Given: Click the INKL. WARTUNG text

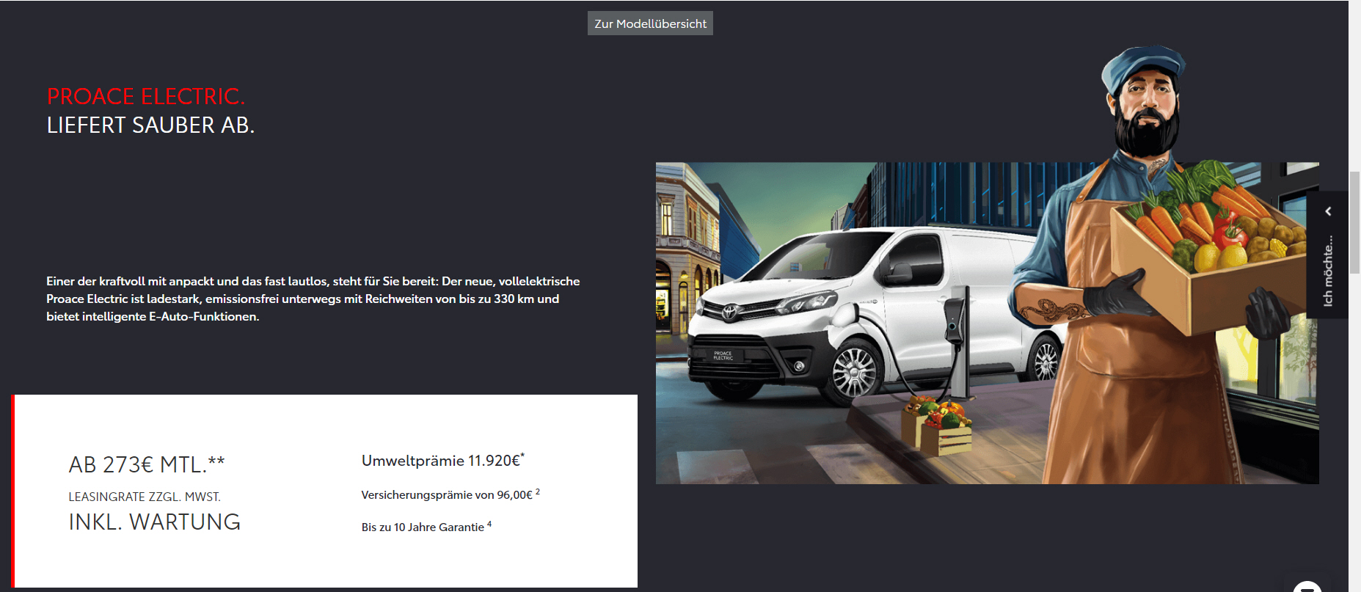Looking at the screenshot, I should pos(155,522).
